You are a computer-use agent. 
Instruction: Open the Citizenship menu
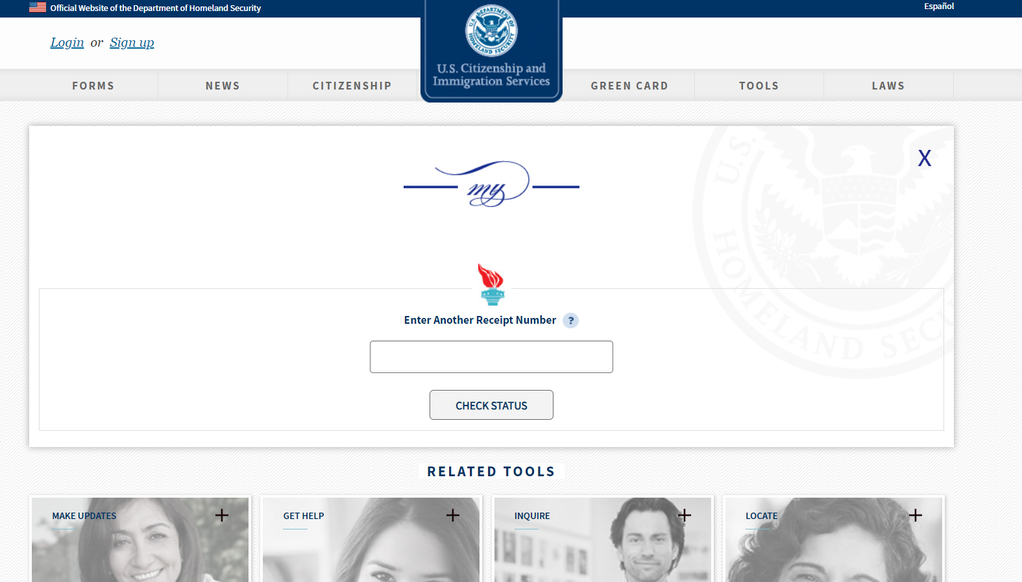click(352, 86)
